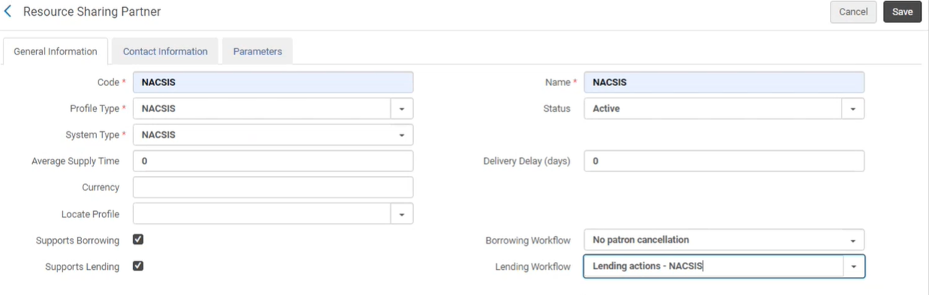Click the Locate Profile label
This screenshot has width=929, height=295.
[91, 214]
